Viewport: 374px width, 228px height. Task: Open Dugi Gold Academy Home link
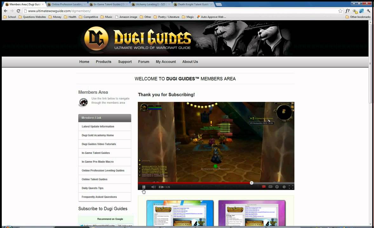coord(105,135)
